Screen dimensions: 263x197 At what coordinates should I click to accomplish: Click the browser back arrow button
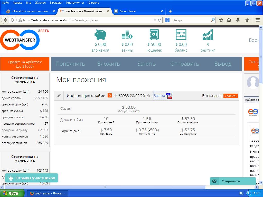click(5, 20)
